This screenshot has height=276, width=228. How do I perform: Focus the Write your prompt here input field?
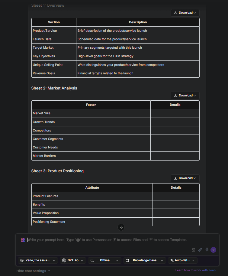107,240
